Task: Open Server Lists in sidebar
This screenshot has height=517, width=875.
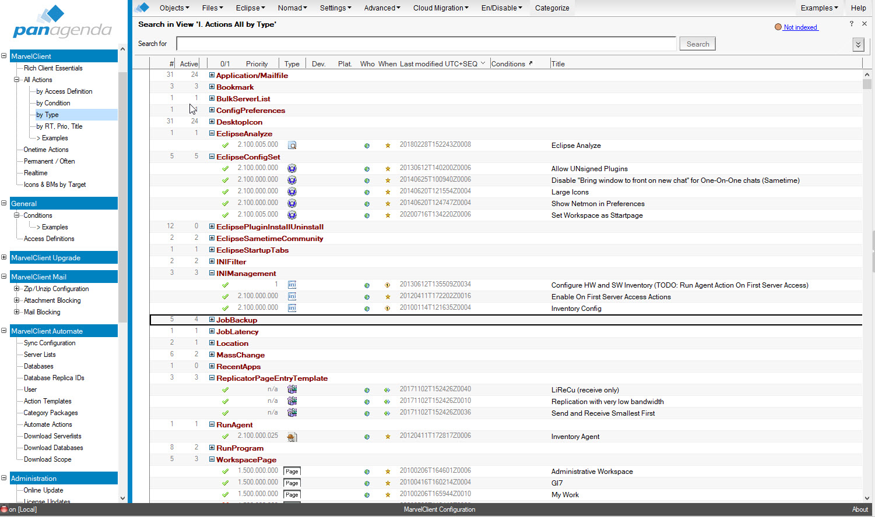Action: 40,355
